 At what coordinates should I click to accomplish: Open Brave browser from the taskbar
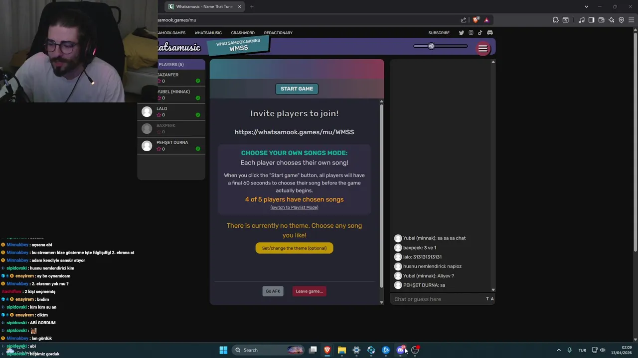327,350
